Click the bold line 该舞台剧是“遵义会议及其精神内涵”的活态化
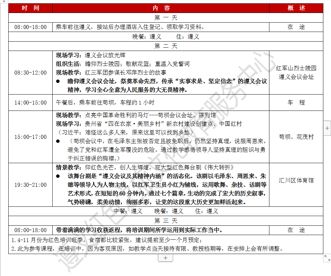331x276 pixels. click(167, 176)
